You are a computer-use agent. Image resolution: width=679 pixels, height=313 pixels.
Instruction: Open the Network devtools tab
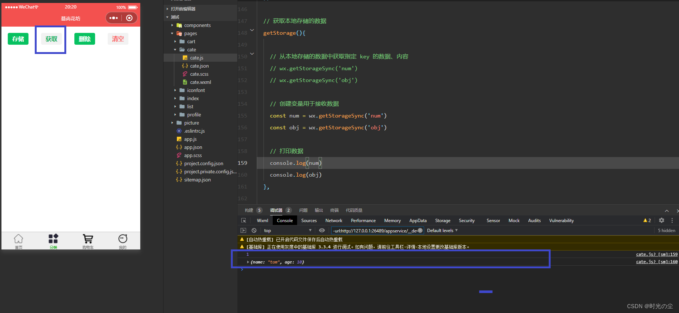tap(334, 221)
